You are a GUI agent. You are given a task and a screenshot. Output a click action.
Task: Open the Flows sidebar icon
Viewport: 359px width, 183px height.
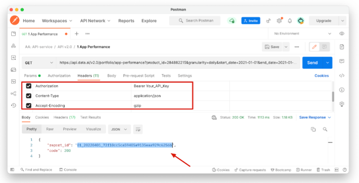14,93
